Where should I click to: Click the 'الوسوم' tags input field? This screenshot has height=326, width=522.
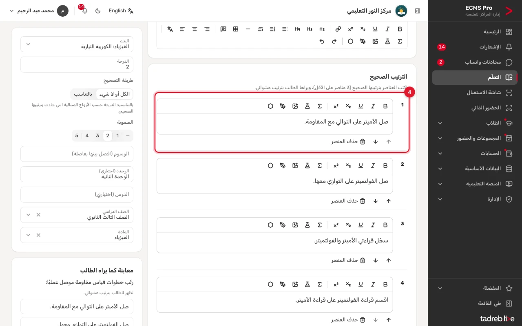point(77,154)
